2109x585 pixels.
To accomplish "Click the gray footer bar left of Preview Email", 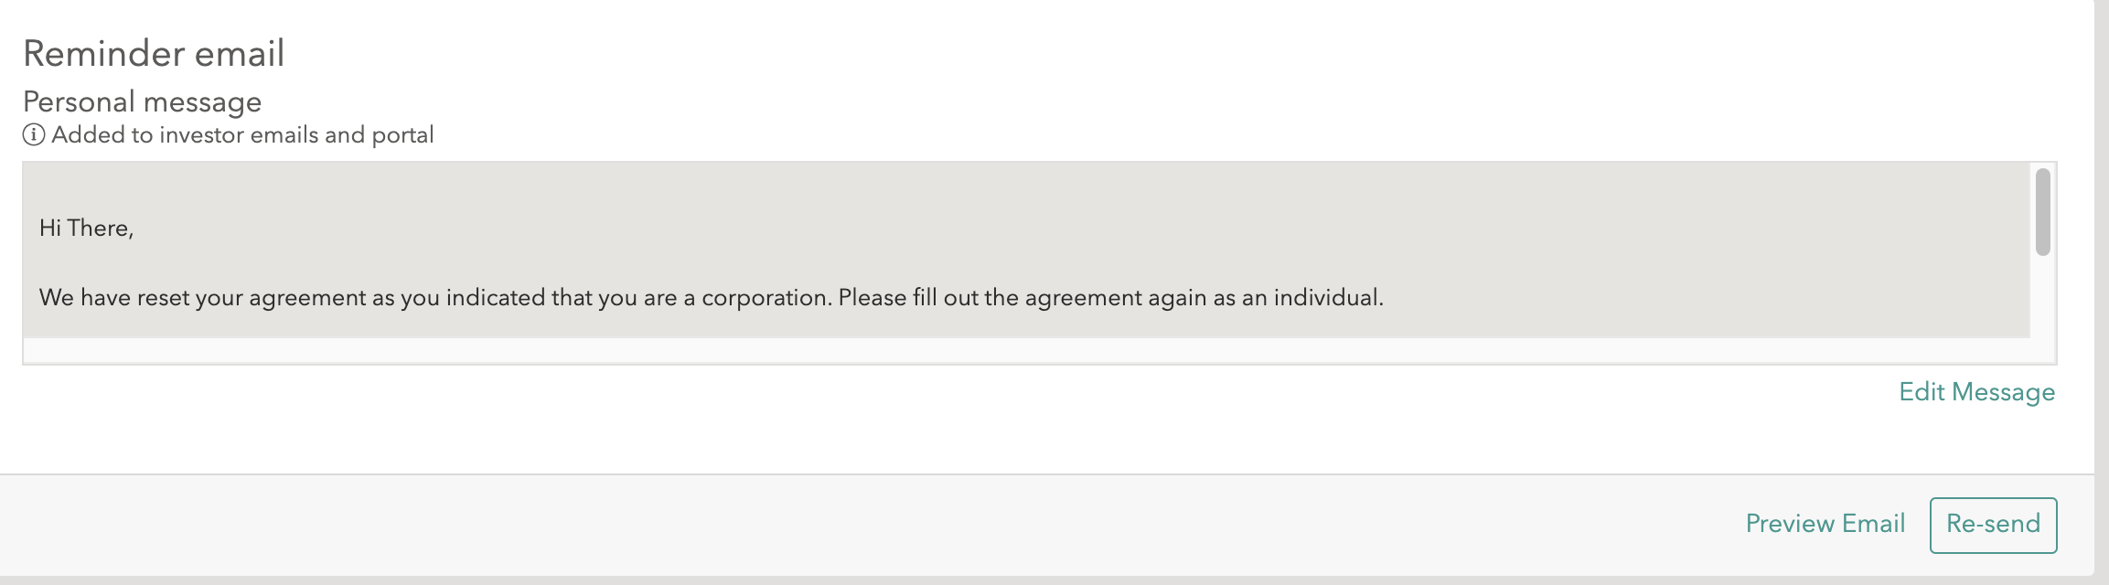I will [x=869, y=525].
